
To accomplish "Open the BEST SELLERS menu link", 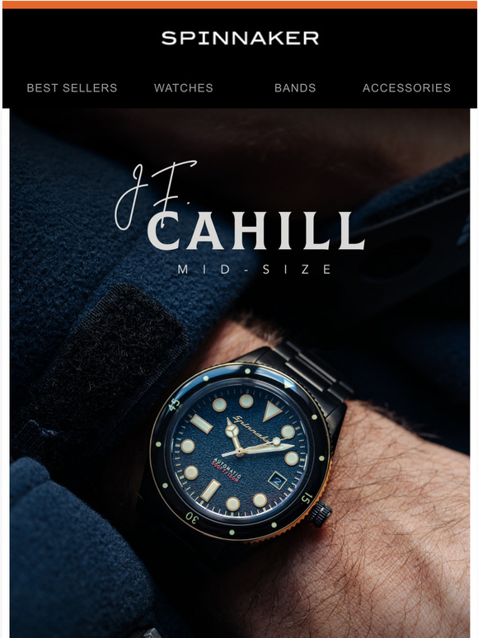I will (72, 88).
